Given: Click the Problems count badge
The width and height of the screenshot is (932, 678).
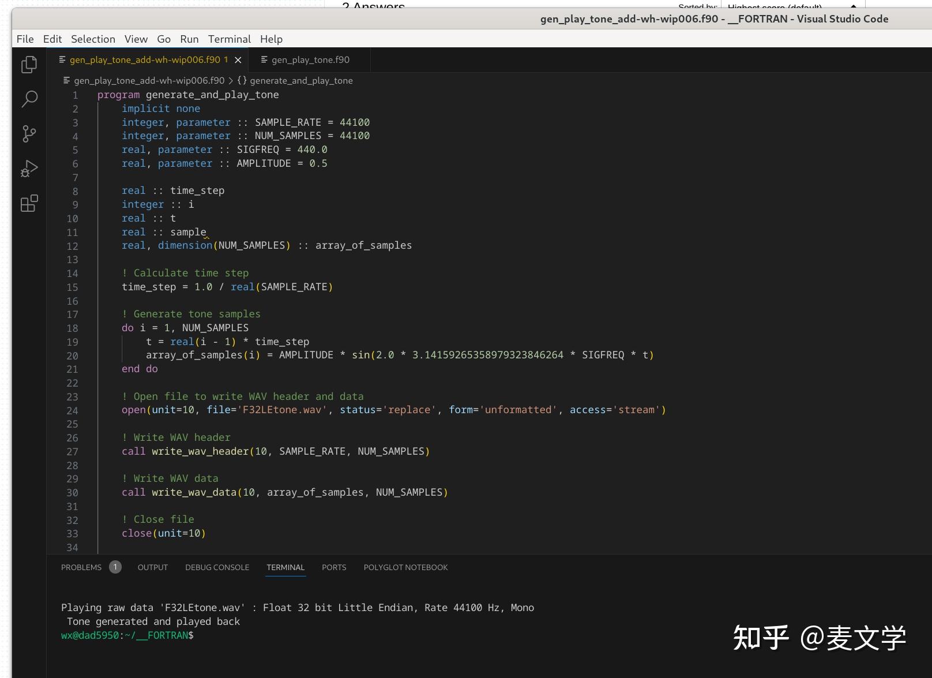Looking at the screenshot, I should (115, 567).
